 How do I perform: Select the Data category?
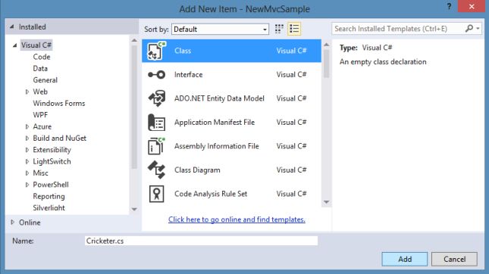pyautogui.click(x=40, y=68)
